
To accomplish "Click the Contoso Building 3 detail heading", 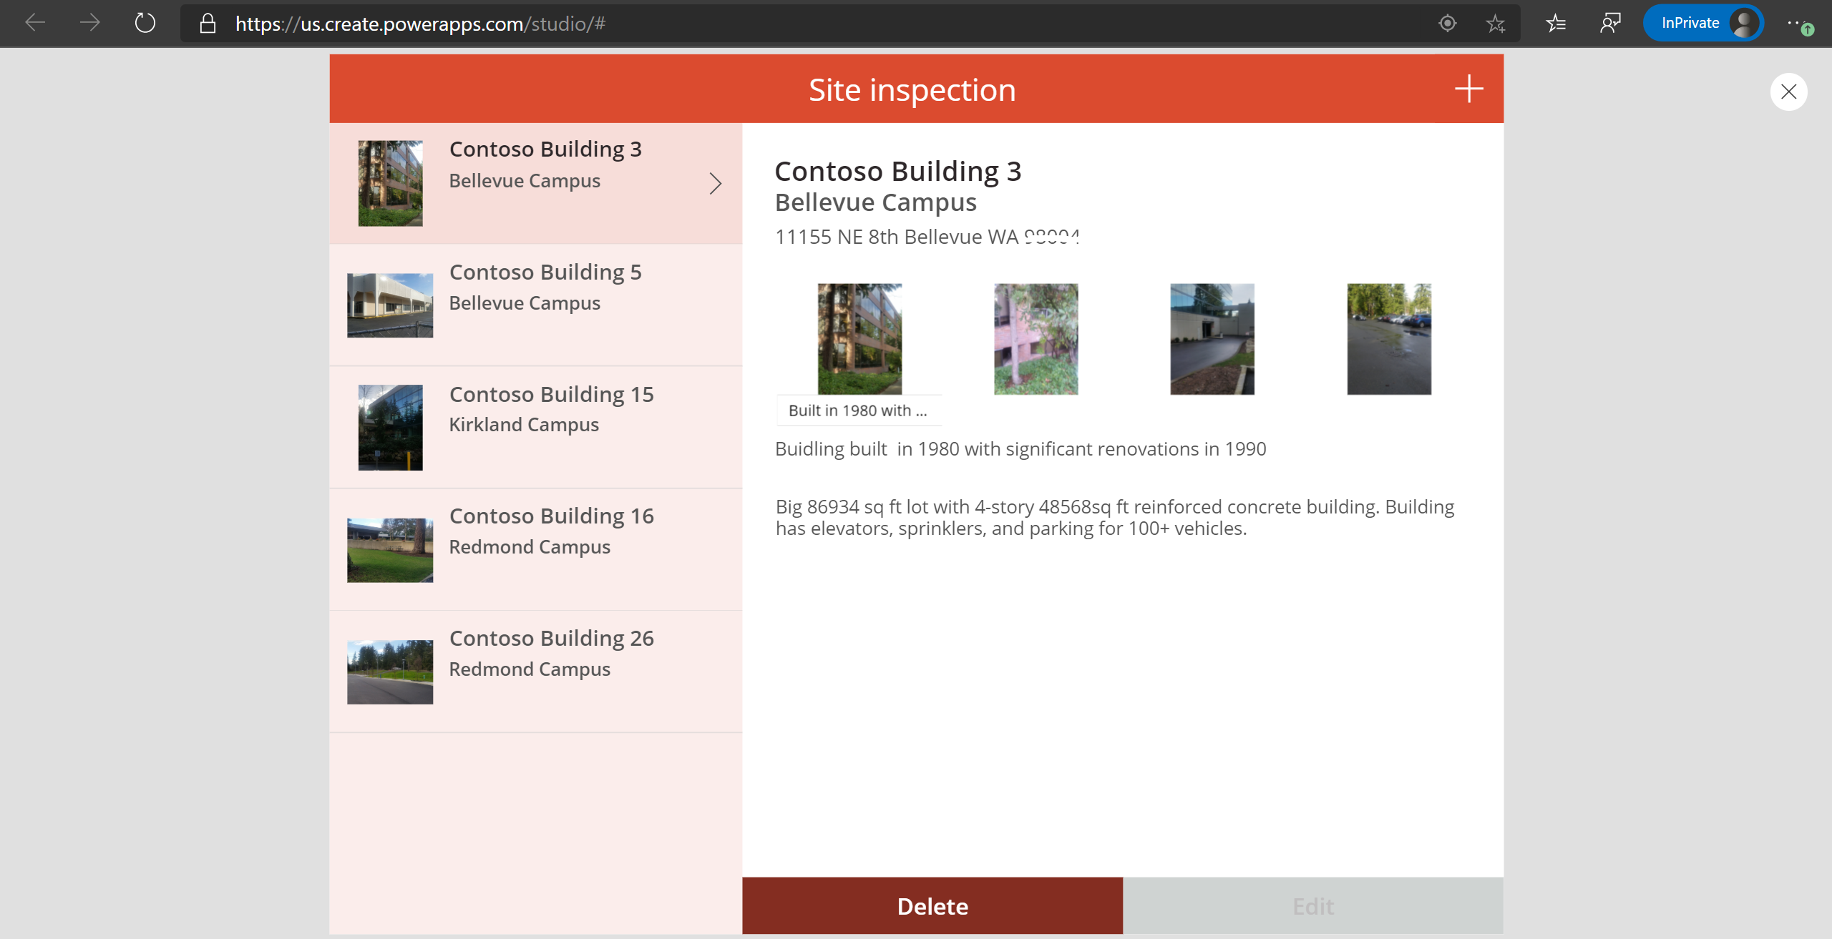I will click(x=898, y=171).
